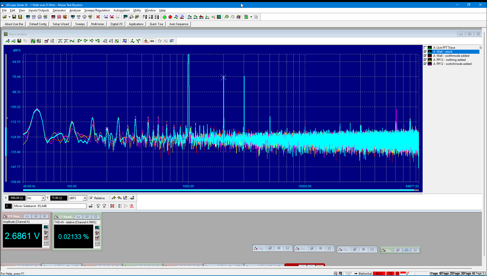487x276 pixels.
Task: Click the X cursor value field -996.09 (r)
Action: (17, 198)
